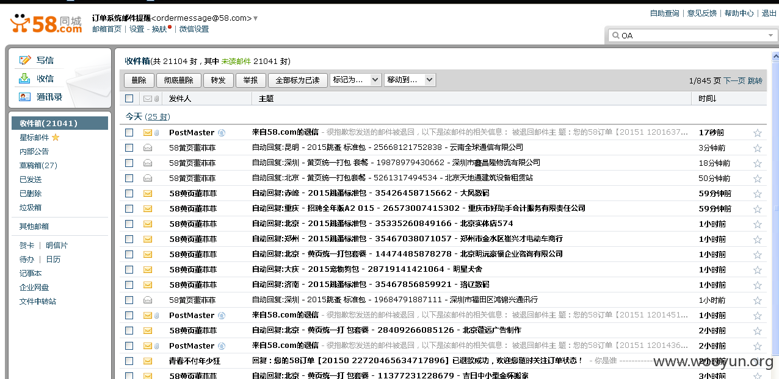This screenshot has height=379, width=779.
Task: Star the 深圳市福田区鸿锦兴通讯行 email
Action: [x=758, y=300]
